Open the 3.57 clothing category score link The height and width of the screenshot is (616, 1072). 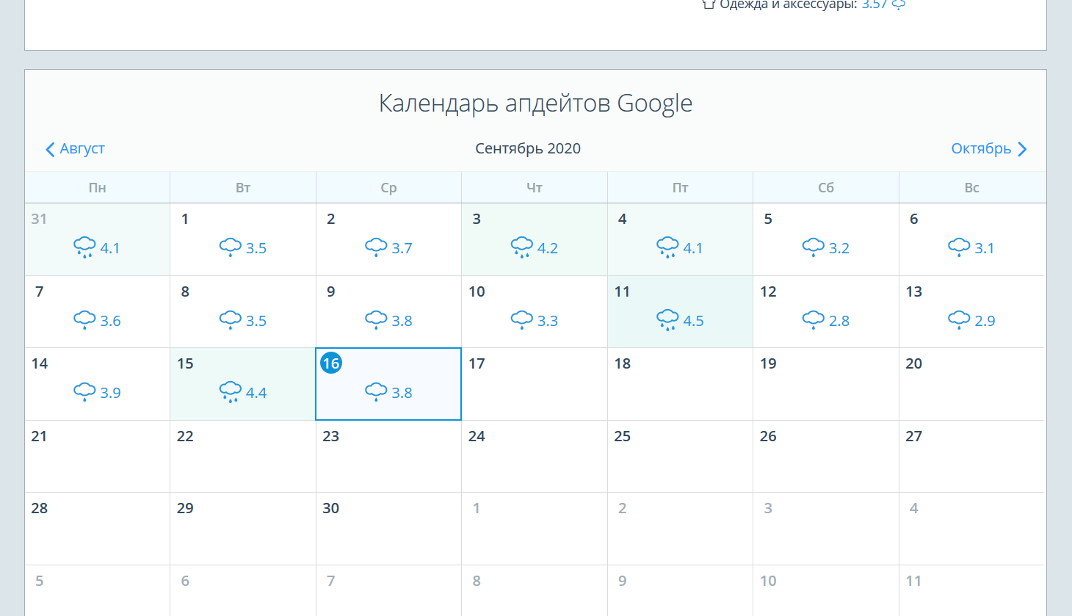pos(874,4)
